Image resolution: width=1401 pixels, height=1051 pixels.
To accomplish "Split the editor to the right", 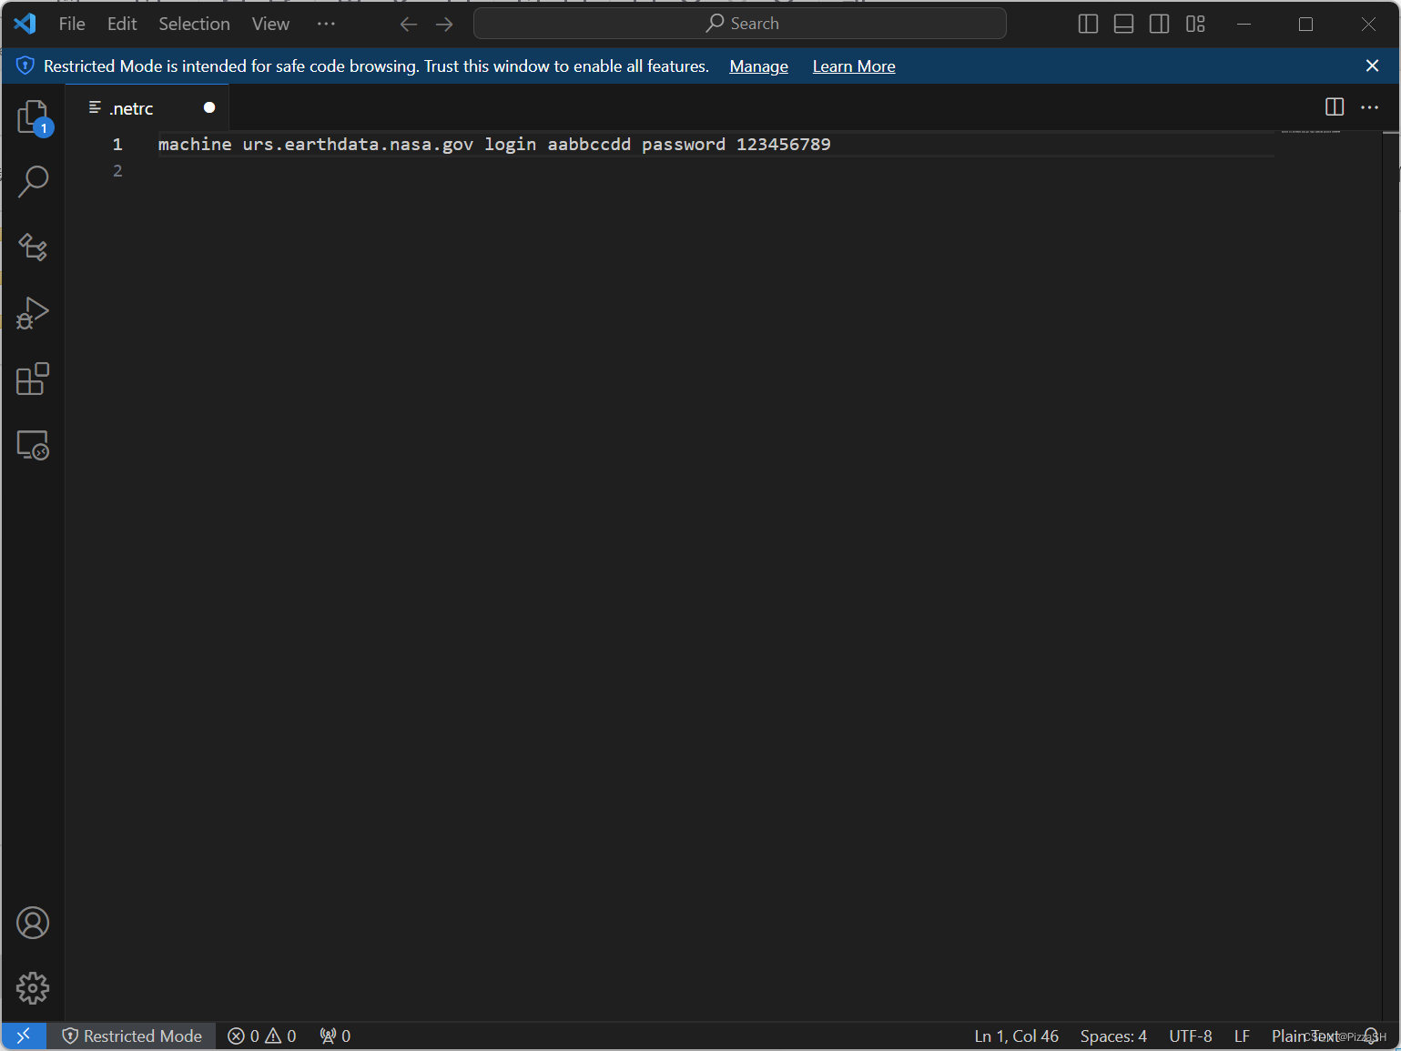I will (1335, 107).
